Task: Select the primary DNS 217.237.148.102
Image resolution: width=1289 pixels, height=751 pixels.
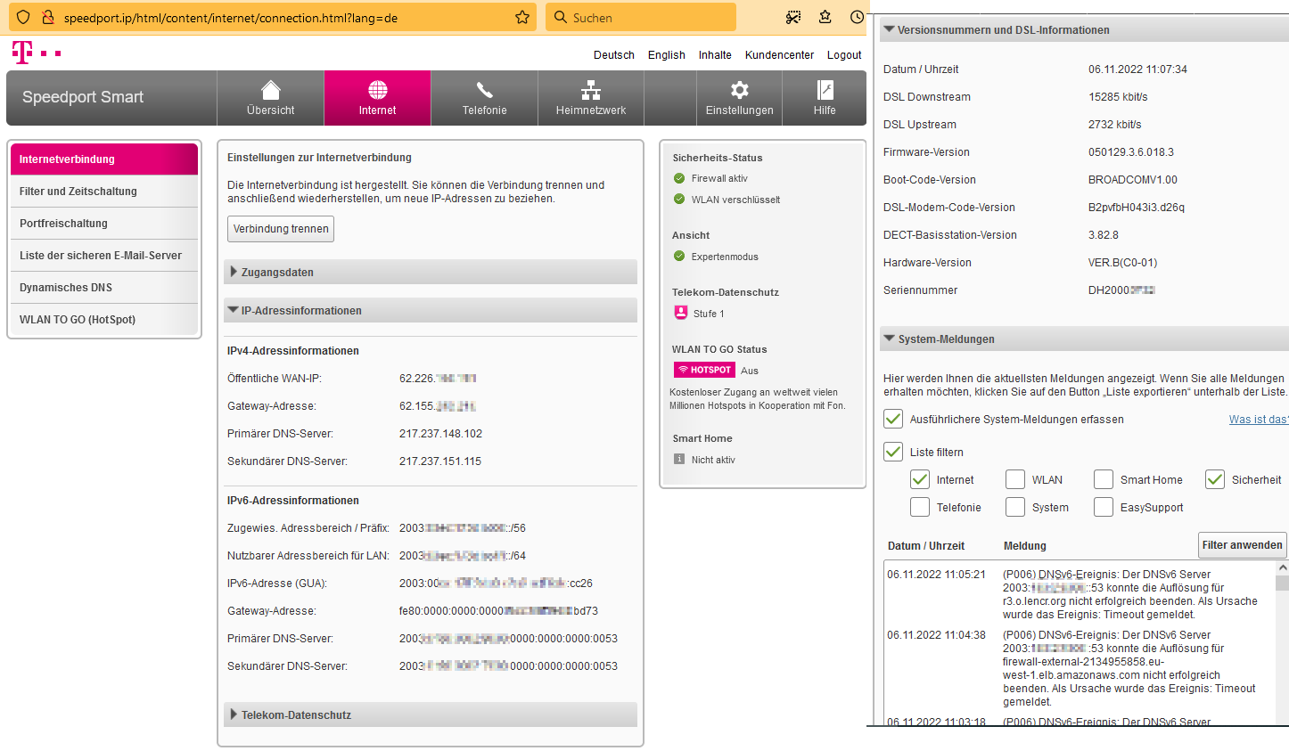Action: coord(440,434)
